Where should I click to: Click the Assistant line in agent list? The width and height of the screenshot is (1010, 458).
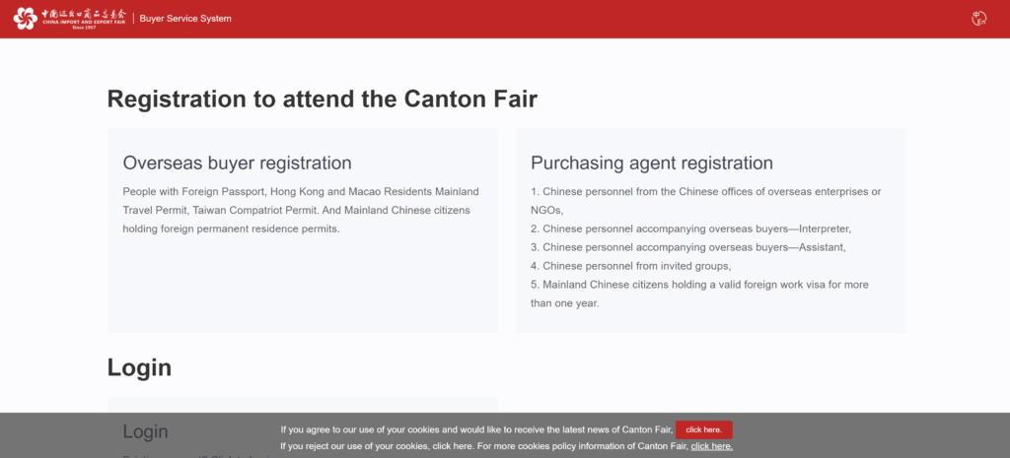click(x=688, y=247)
